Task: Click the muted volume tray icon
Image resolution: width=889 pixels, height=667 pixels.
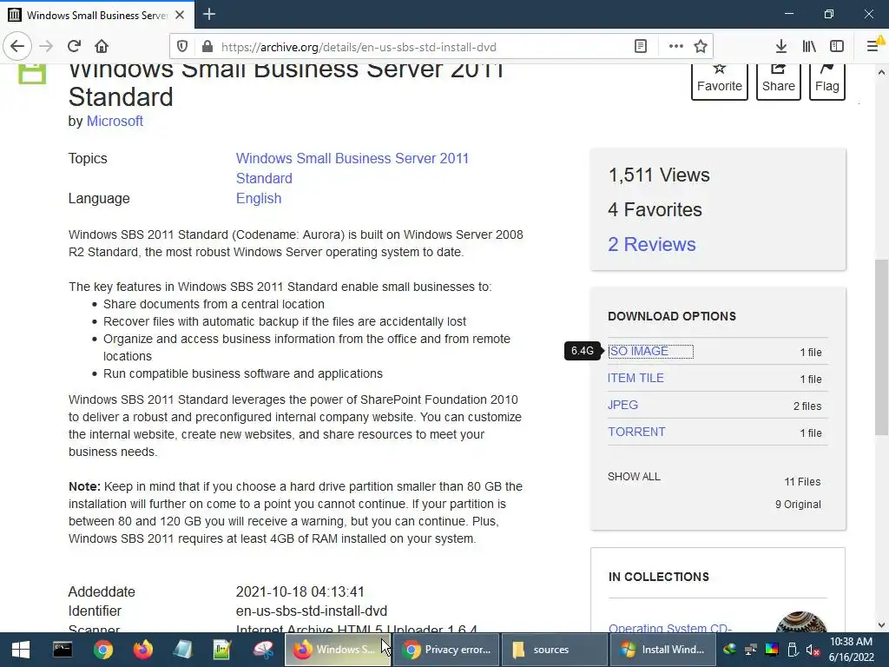Action: coord(813,650)
